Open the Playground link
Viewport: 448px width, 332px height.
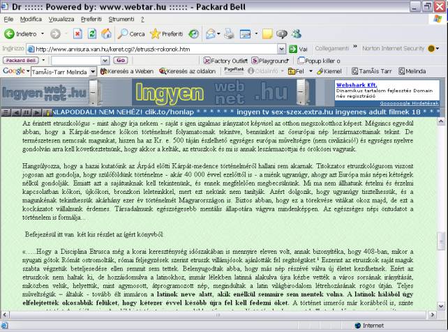click(x=270, y=61)
